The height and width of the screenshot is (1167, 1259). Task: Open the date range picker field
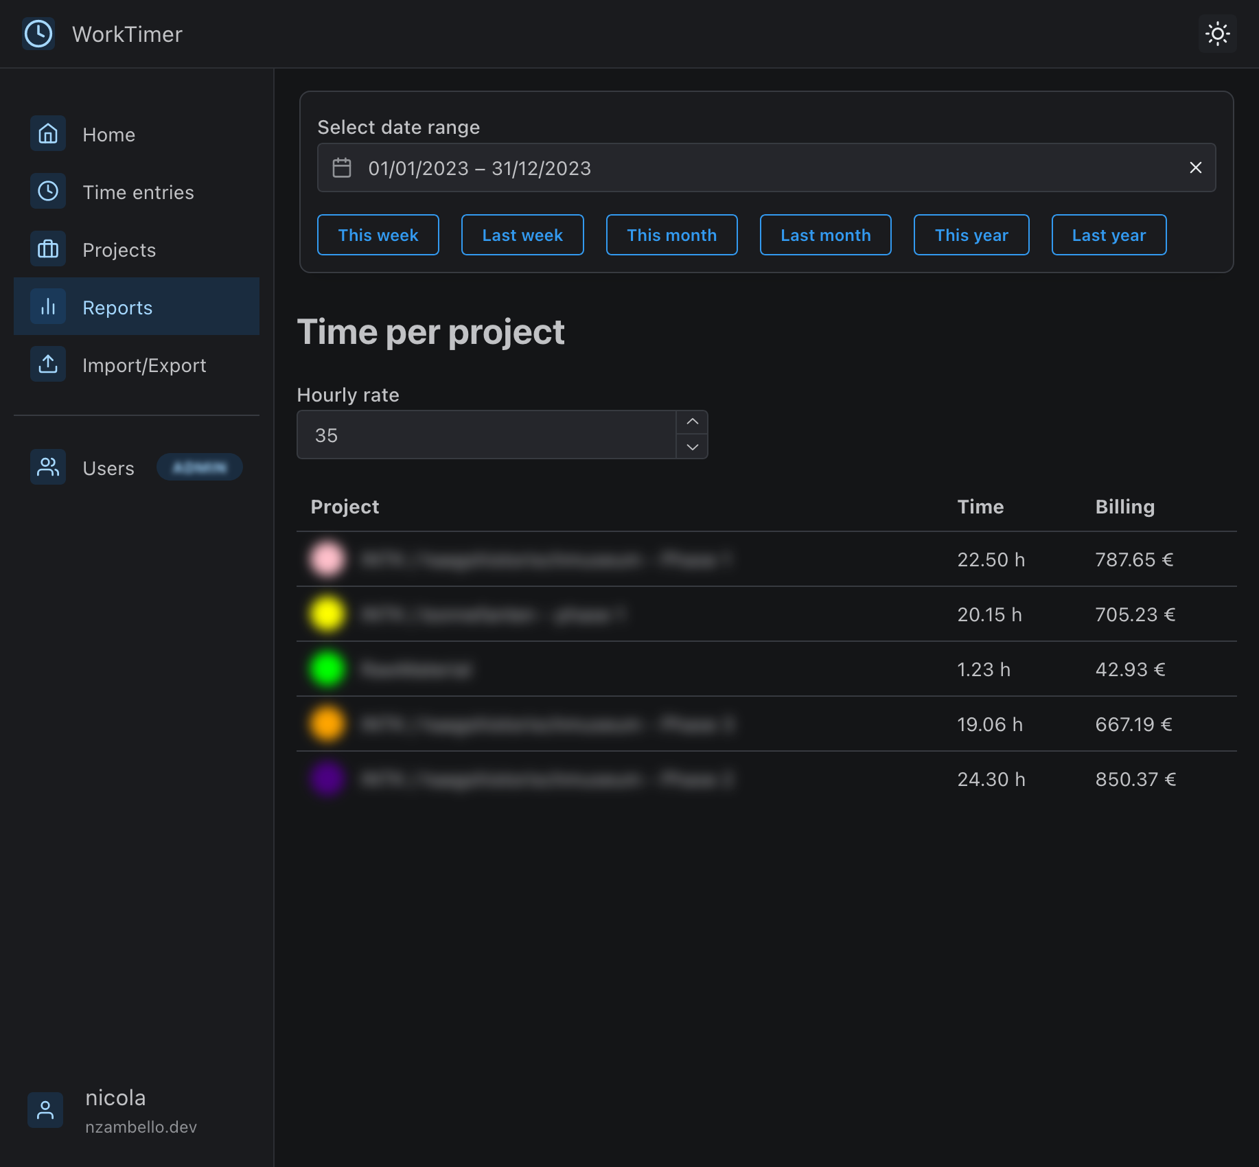point(755,168)
